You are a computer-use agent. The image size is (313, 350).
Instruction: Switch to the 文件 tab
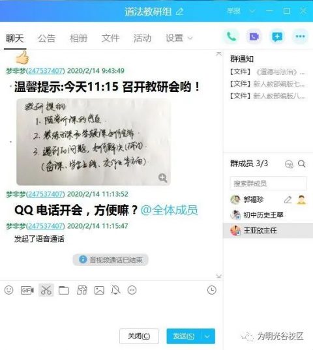110,38
